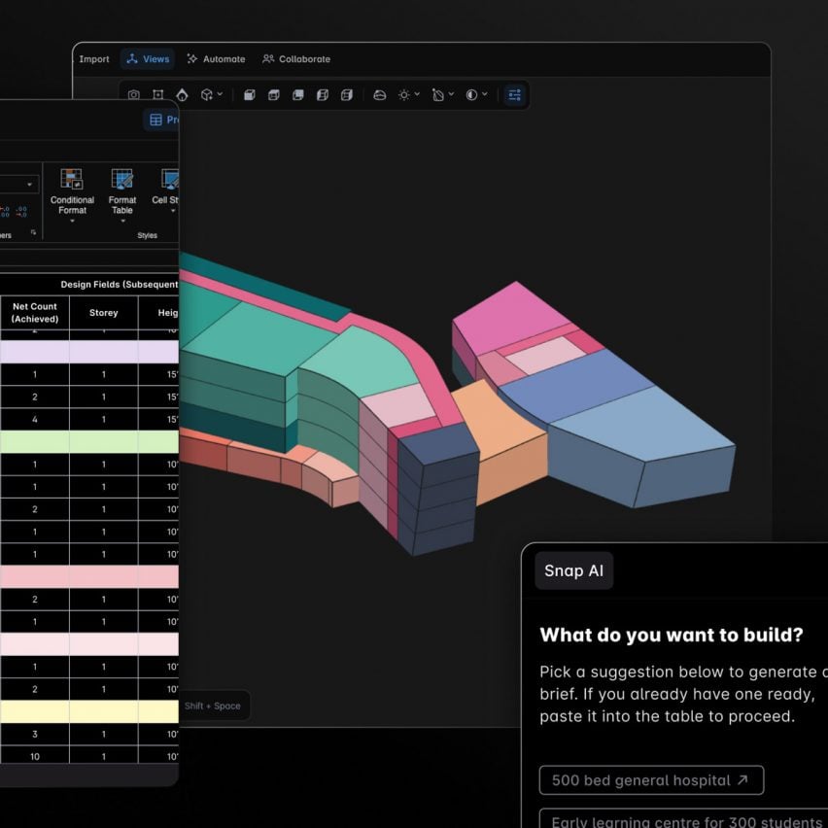Click the Shift + Space shortcut hint
The width and height of the screenshot is (828, 828).
(212, 706)
